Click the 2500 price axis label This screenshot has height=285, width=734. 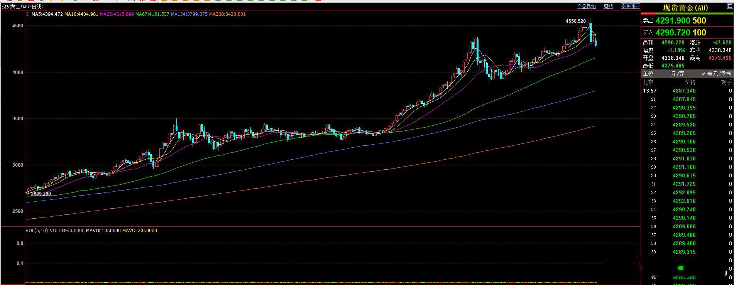pyautogui.click(x=18, y=211)
